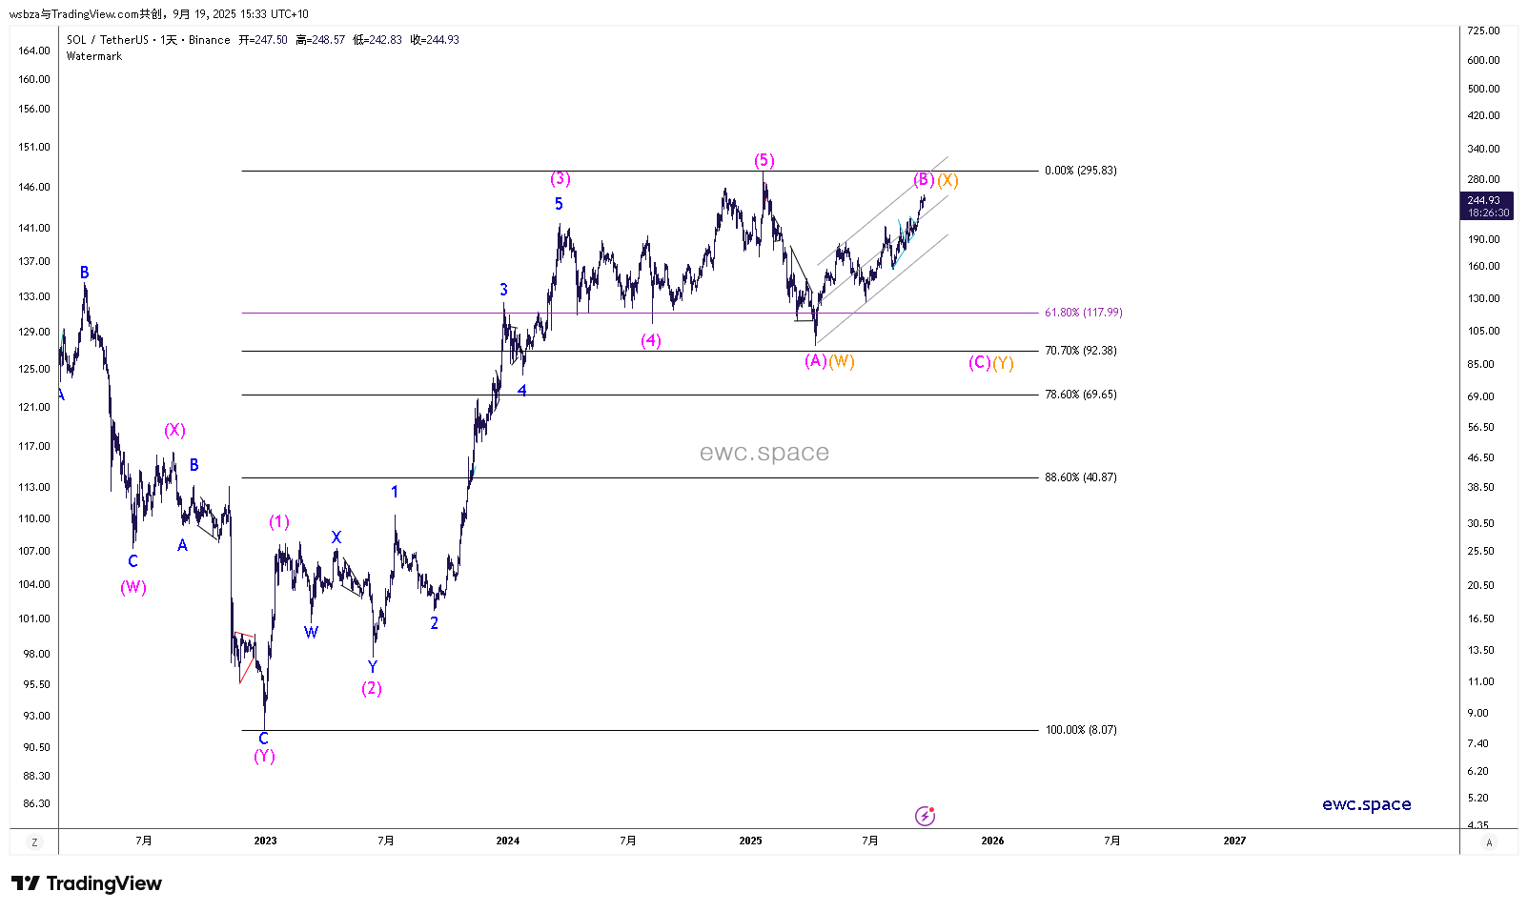Click the ewc.space text in bottom right
This screenshot has height=912, width=1528.
(x=1366, y=804)
